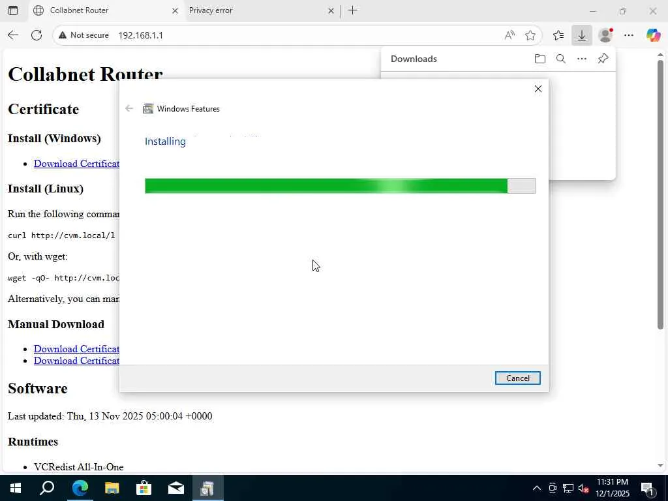Image resolution: width=668 pixels, height=501 pixels.
Task: Search downloads with the magnifier icon
Action: (x=560, y=59)
